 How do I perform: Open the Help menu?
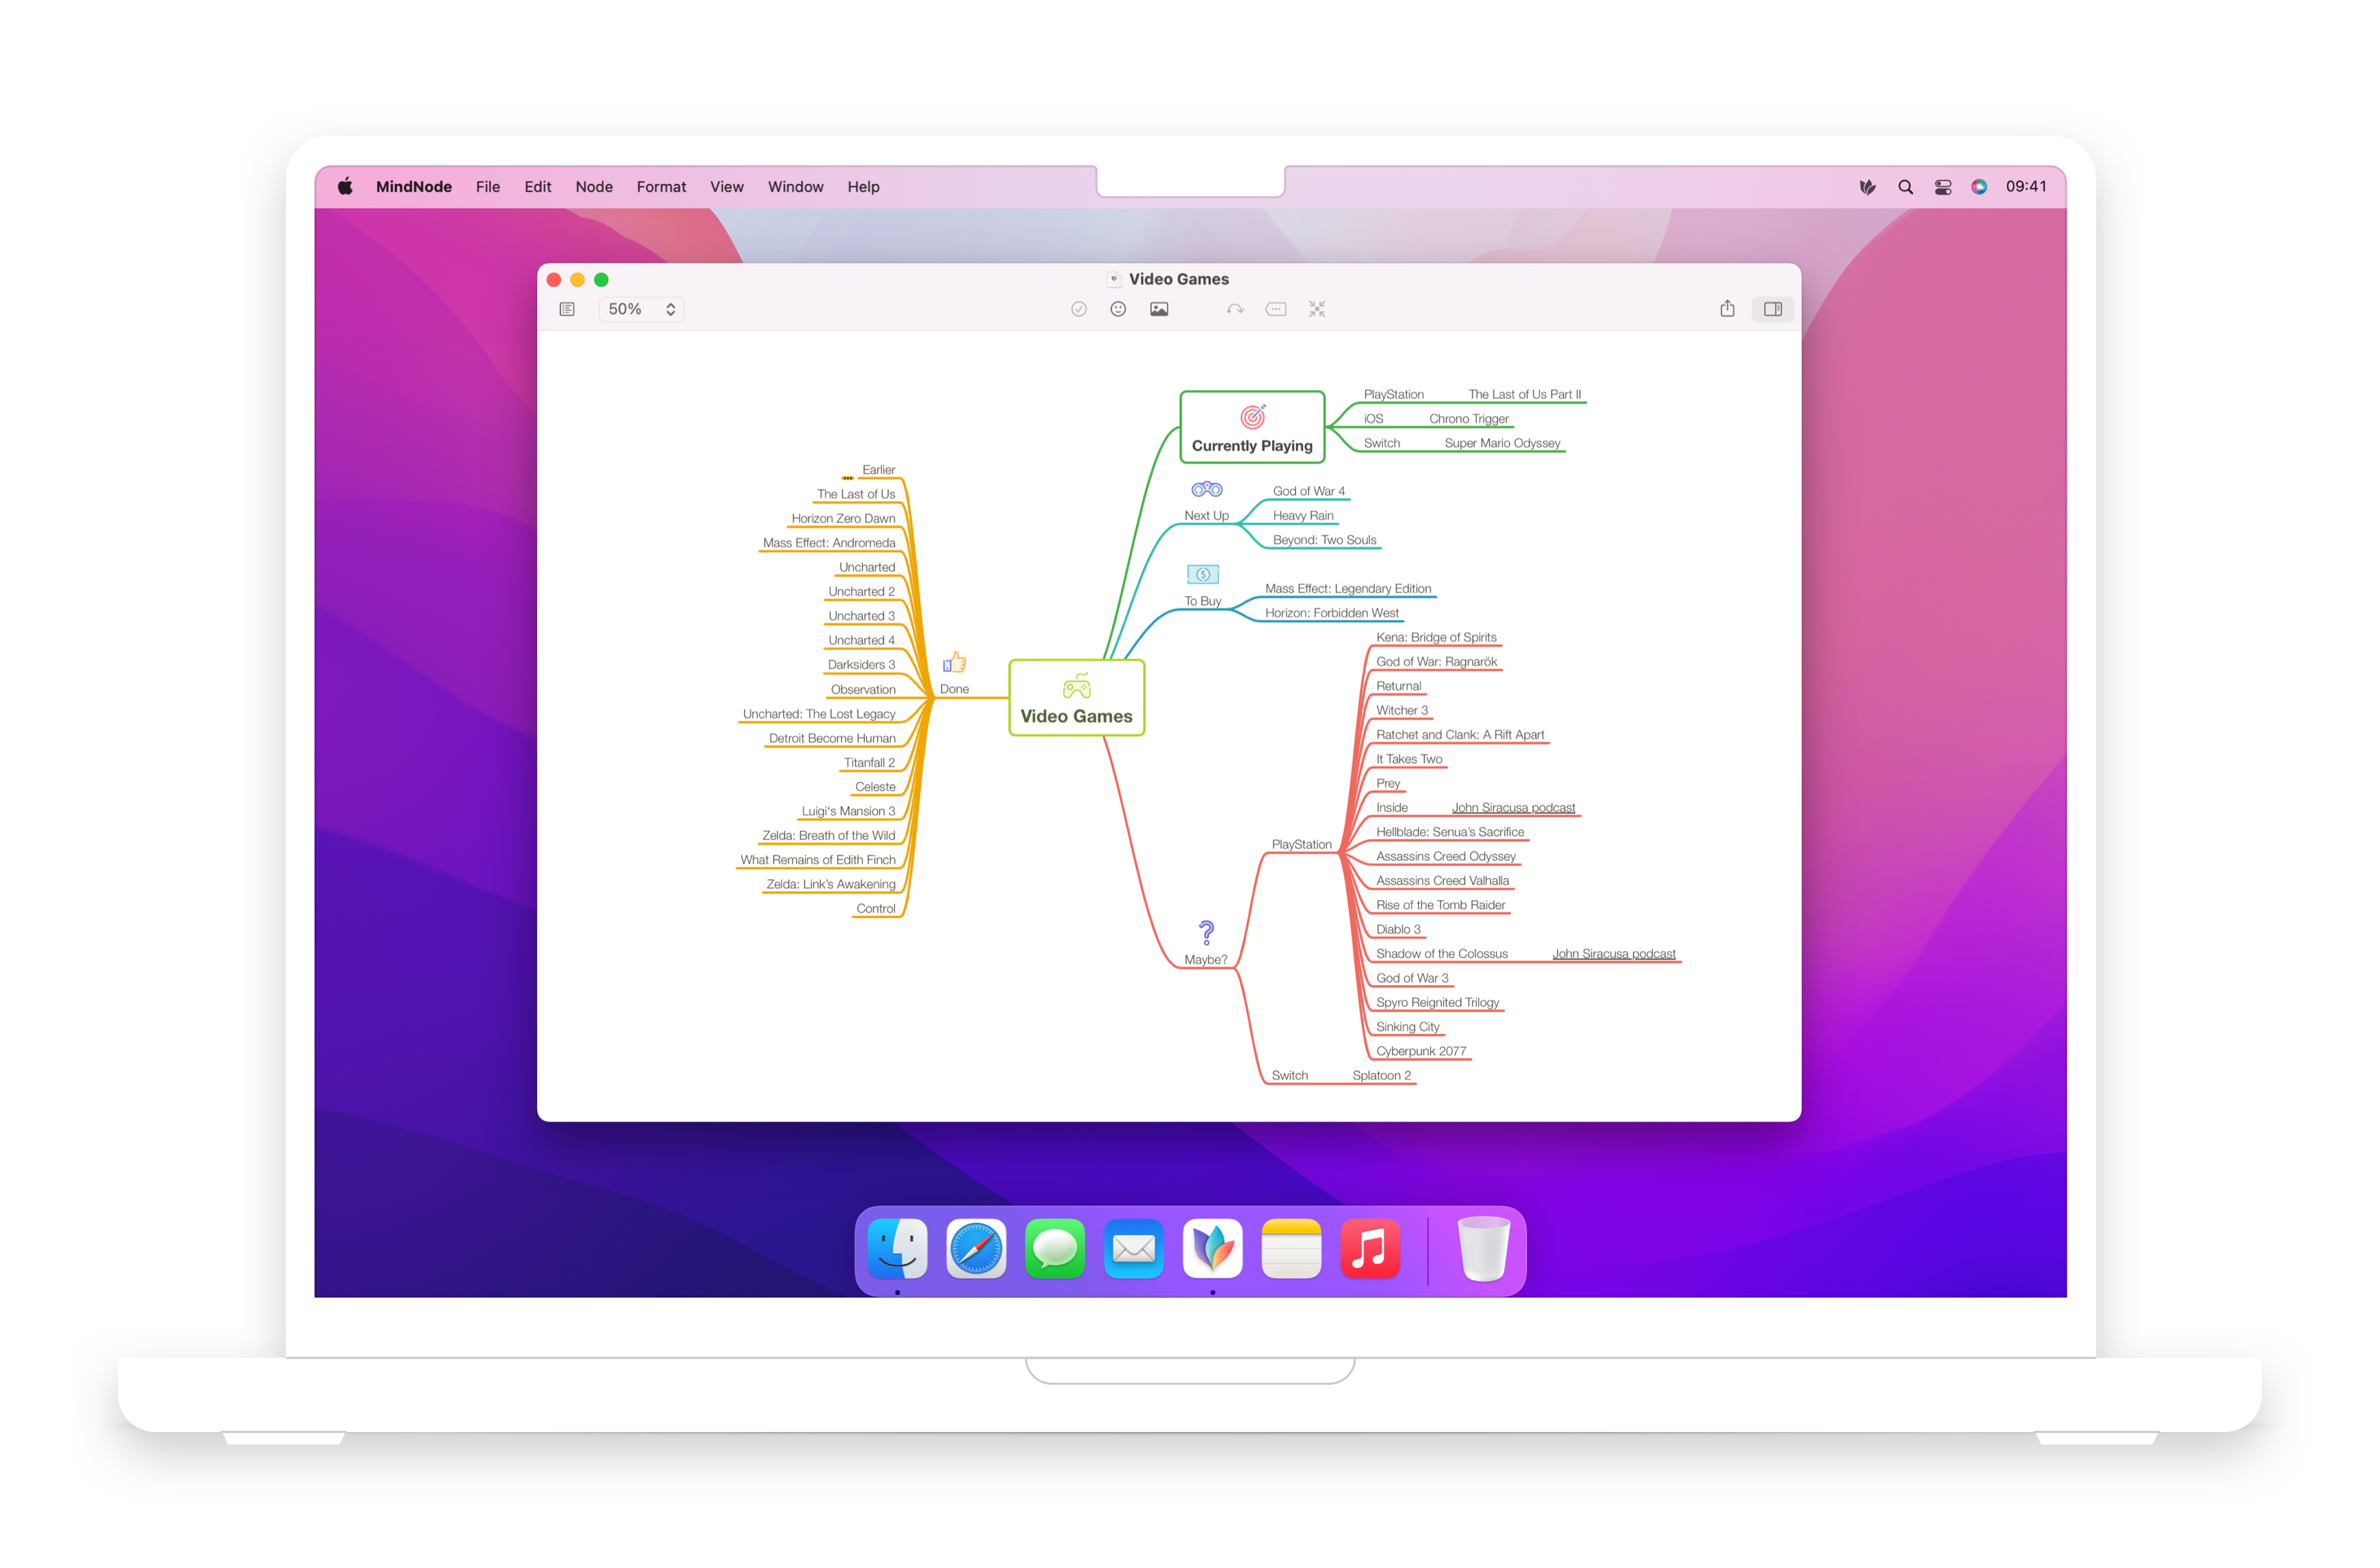(863, 187)
